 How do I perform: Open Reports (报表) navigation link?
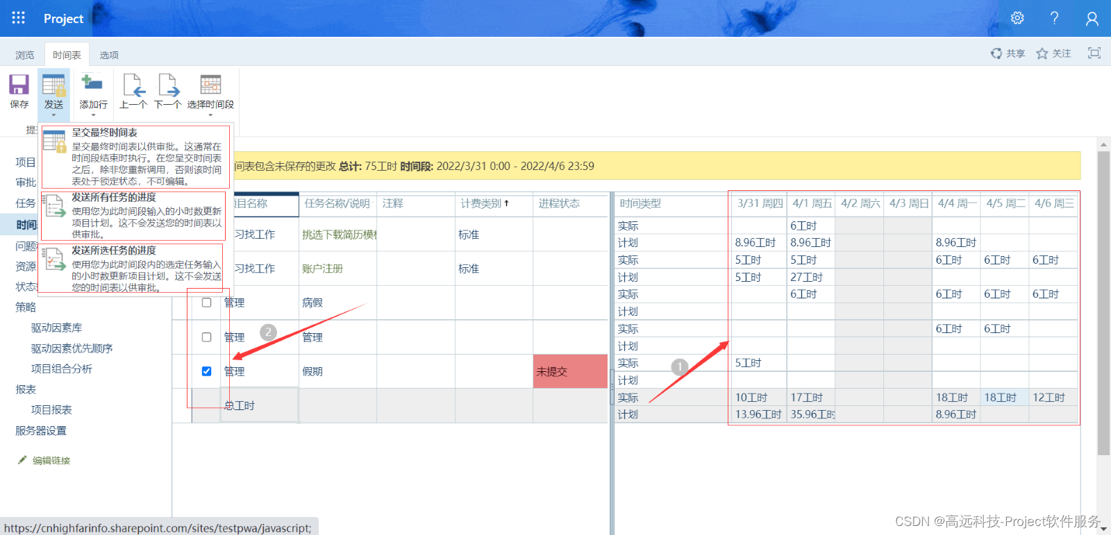(26, 389)
